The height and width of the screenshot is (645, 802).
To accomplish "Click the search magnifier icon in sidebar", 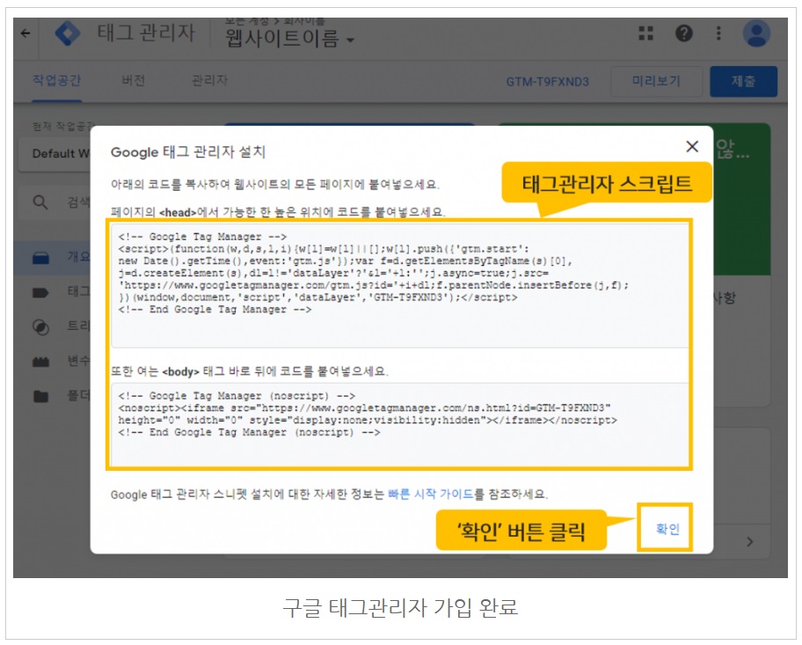I will coord(40,202).
